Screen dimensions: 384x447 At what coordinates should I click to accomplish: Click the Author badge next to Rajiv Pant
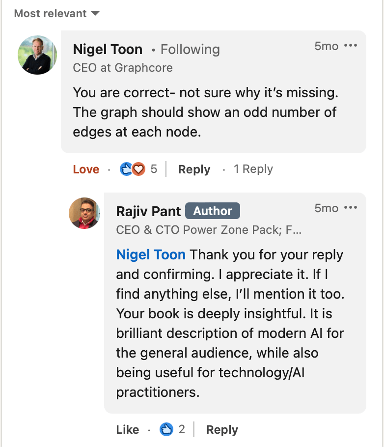point(212,211)
